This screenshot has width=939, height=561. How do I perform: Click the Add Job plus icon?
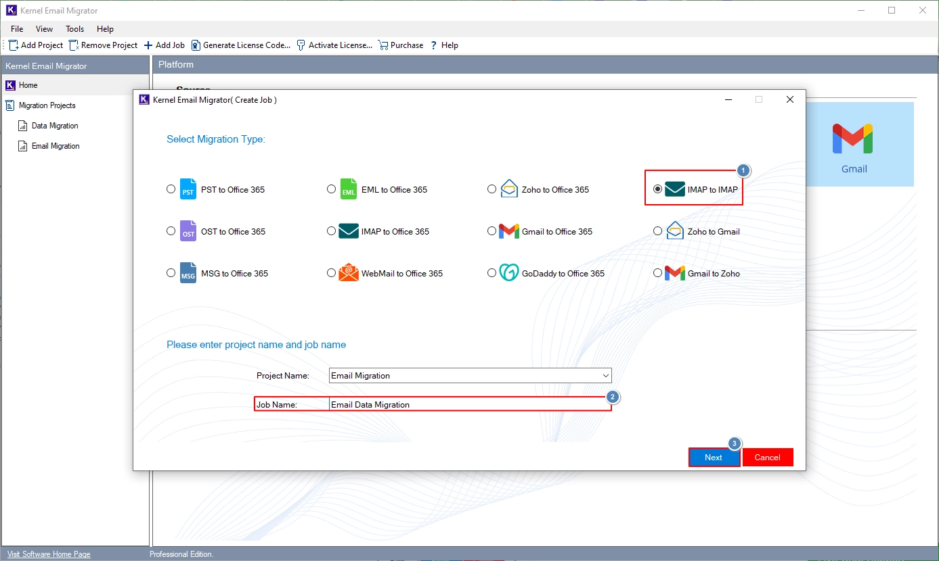148,45
